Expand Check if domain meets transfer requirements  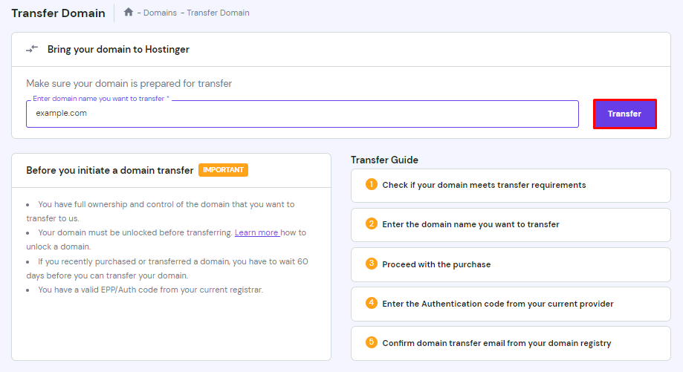[511, 186]
